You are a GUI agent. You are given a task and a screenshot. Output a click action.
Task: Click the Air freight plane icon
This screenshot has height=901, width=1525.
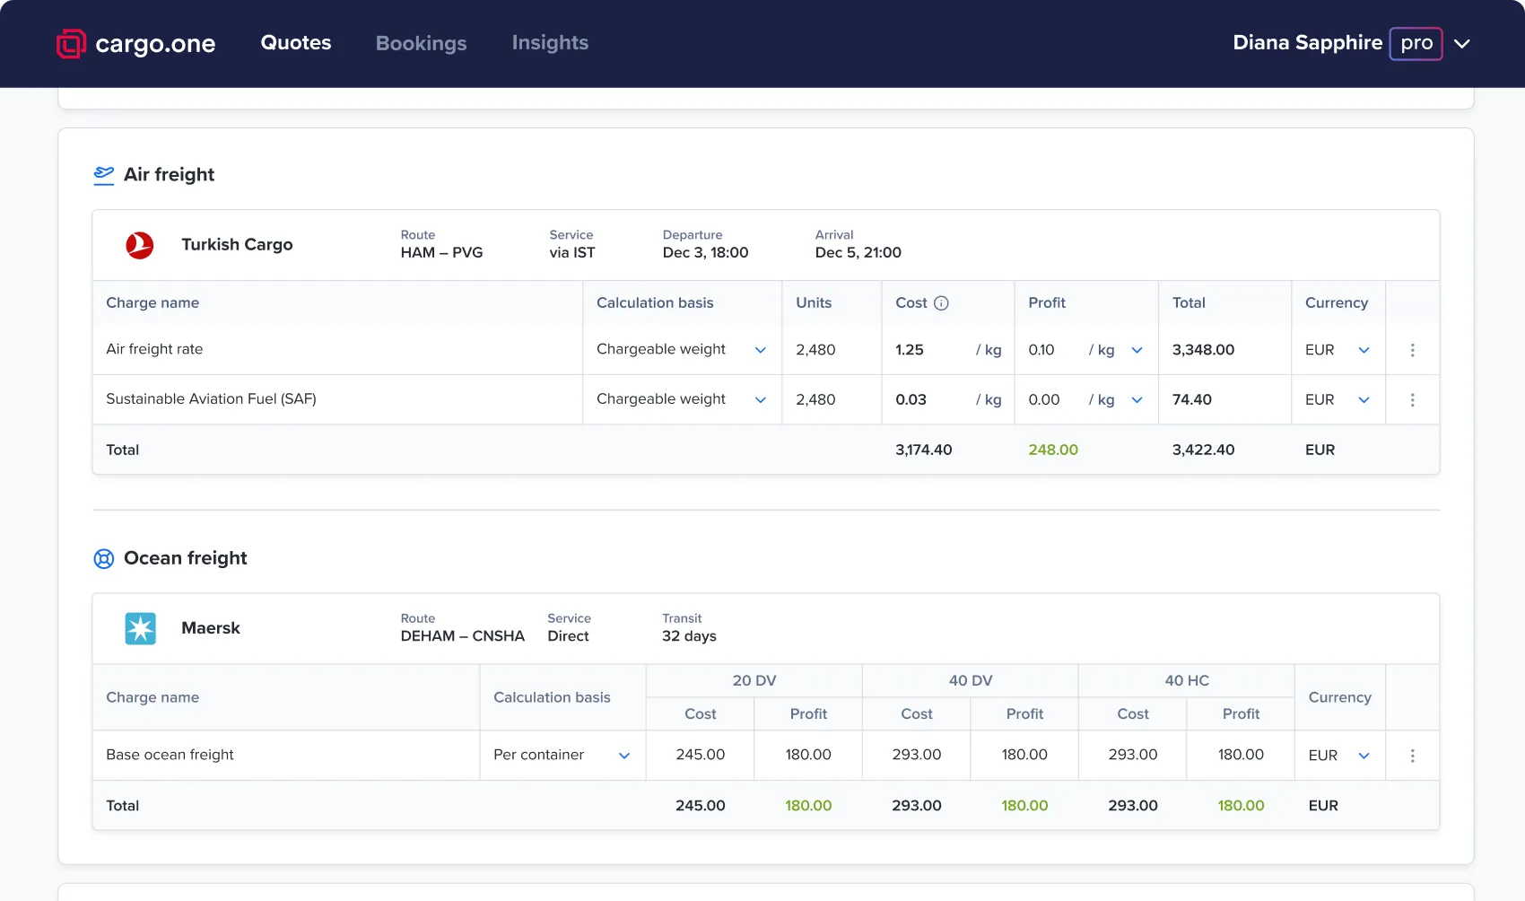[103, 174]
